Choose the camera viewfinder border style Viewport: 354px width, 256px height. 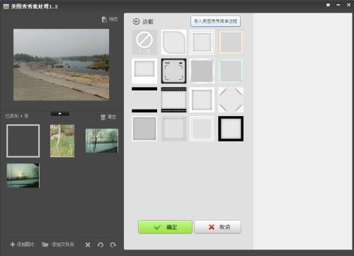pyautogui.click(x=173, y=71)
